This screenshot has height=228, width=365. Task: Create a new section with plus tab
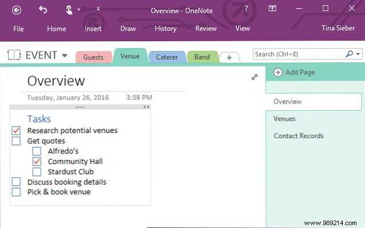229,57
